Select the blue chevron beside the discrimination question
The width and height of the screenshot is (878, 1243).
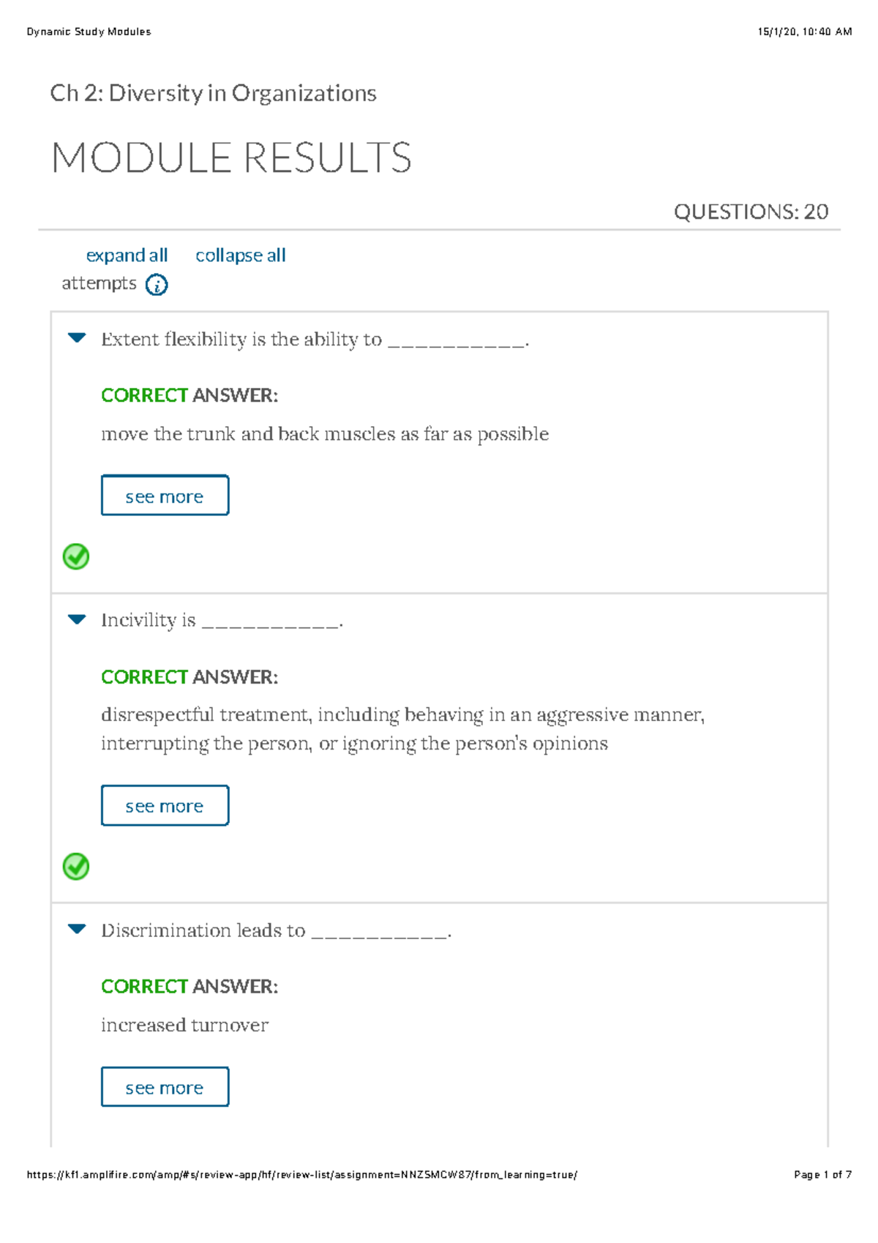76,930
